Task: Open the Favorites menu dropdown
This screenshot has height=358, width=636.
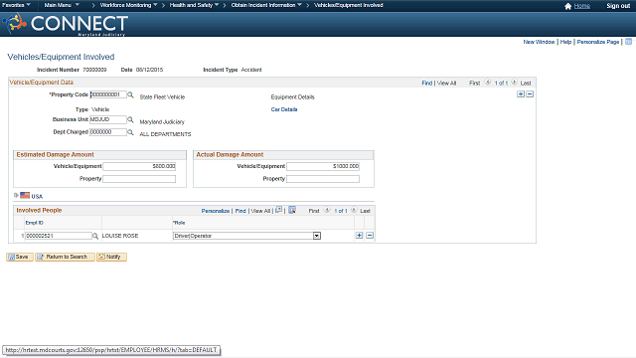Action: [x=16, y=5]
